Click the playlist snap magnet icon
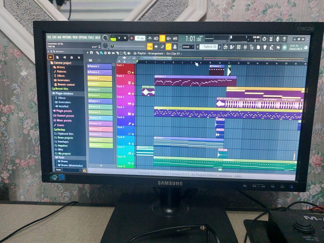Screen dimensions: 324x243 click(x=92, y=53)
